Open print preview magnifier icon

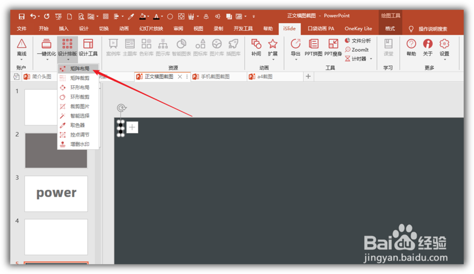click(81, 16)
